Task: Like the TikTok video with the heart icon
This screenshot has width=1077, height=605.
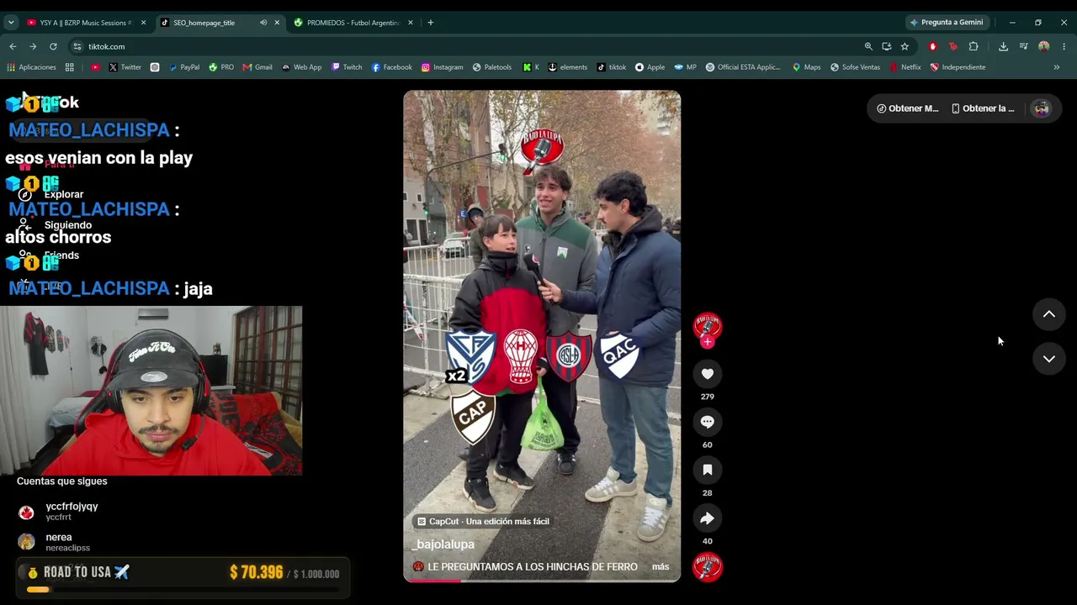Action: pyautogui.click(x=707, y=374)
